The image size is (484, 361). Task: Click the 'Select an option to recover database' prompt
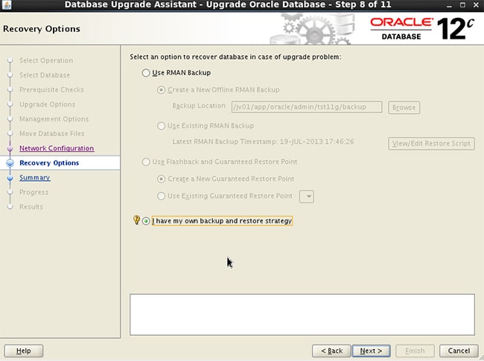pos(235,57)
